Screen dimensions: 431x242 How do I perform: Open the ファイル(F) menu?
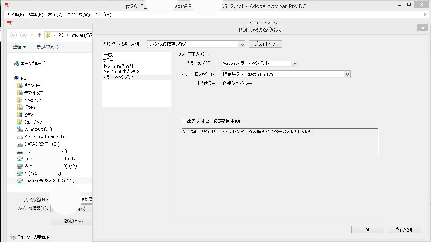point(15,14)
